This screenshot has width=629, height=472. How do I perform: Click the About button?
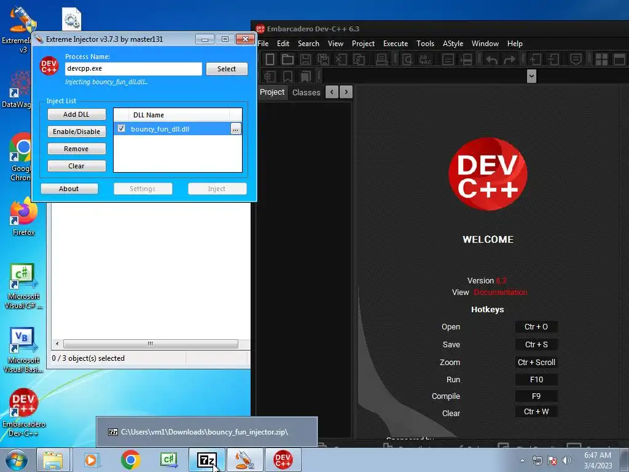point(69,189)
